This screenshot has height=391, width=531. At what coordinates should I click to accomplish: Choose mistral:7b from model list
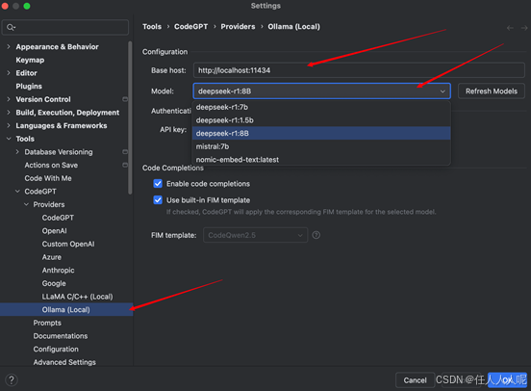(x=321, y=146)
